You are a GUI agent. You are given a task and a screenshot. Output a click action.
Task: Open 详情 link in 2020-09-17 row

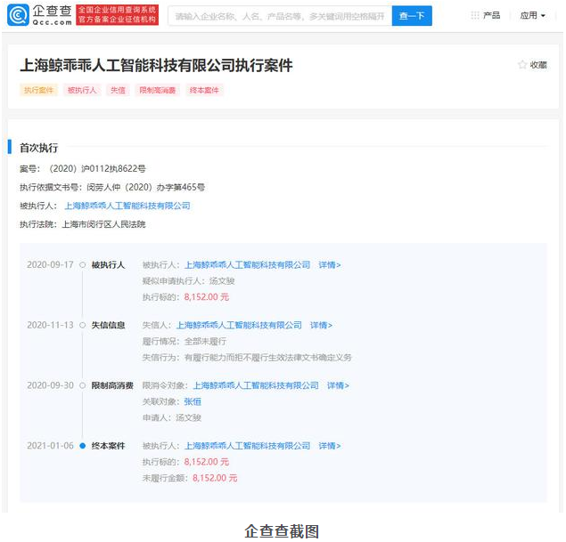[330, 265]
